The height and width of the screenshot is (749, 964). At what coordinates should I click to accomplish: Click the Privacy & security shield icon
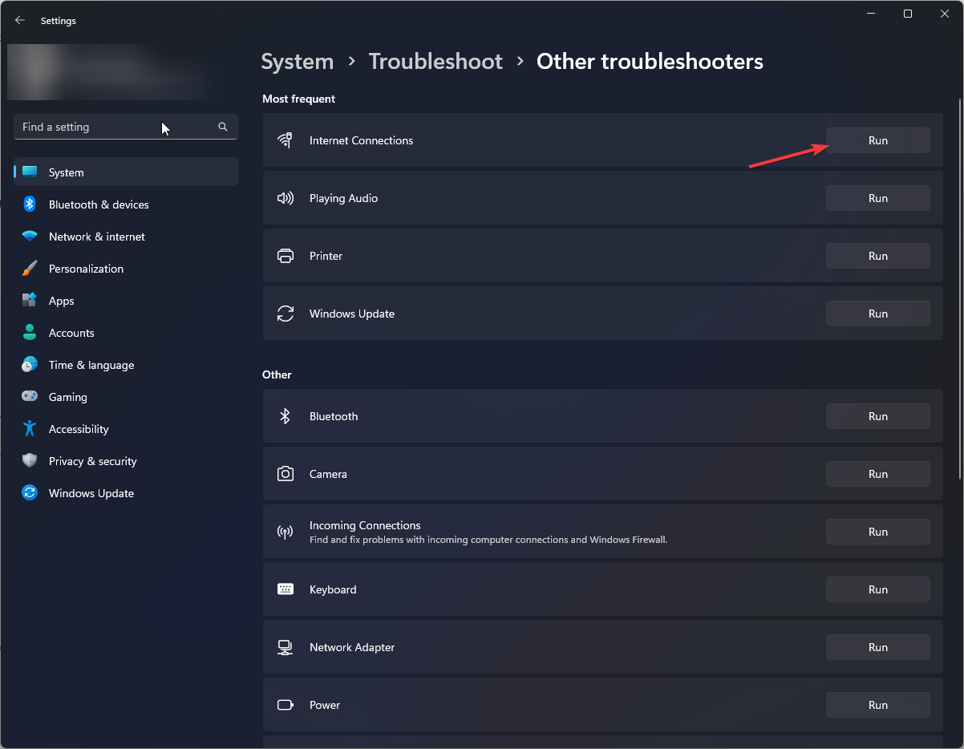(x=30, y=461)
